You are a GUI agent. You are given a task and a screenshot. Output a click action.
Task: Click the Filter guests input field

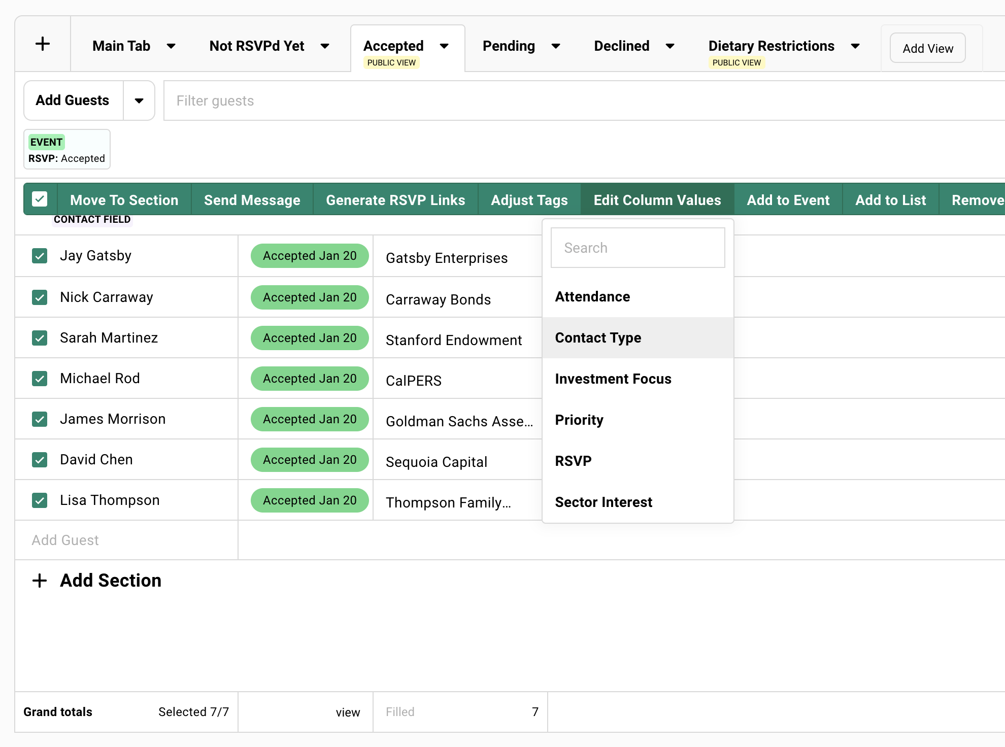(355, 100)
